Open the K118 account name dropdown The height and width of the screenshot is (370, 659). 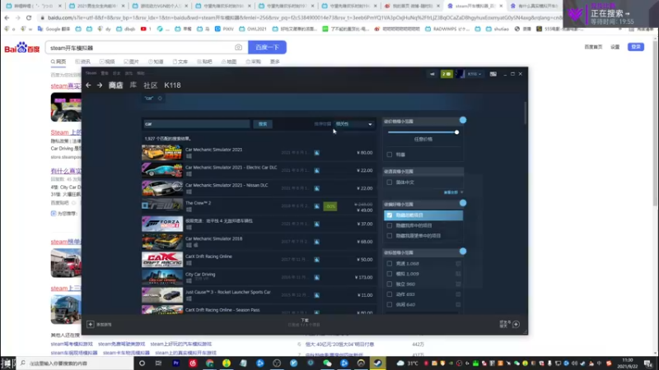point(474,74)
